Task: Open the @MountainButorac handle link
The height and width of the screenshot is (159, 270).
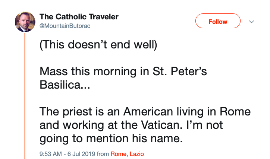Action: 65,26
